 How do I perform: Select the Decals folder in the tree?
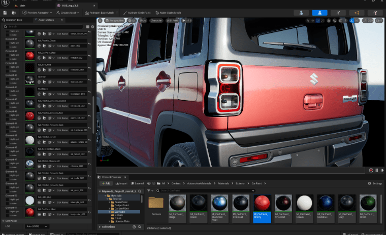pyautogui.click(x=118, y=215)
